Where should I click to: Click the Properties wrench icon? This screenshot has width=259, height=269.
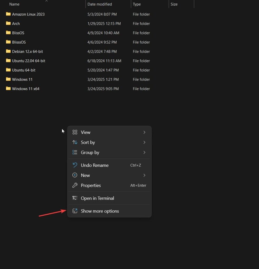75,185
